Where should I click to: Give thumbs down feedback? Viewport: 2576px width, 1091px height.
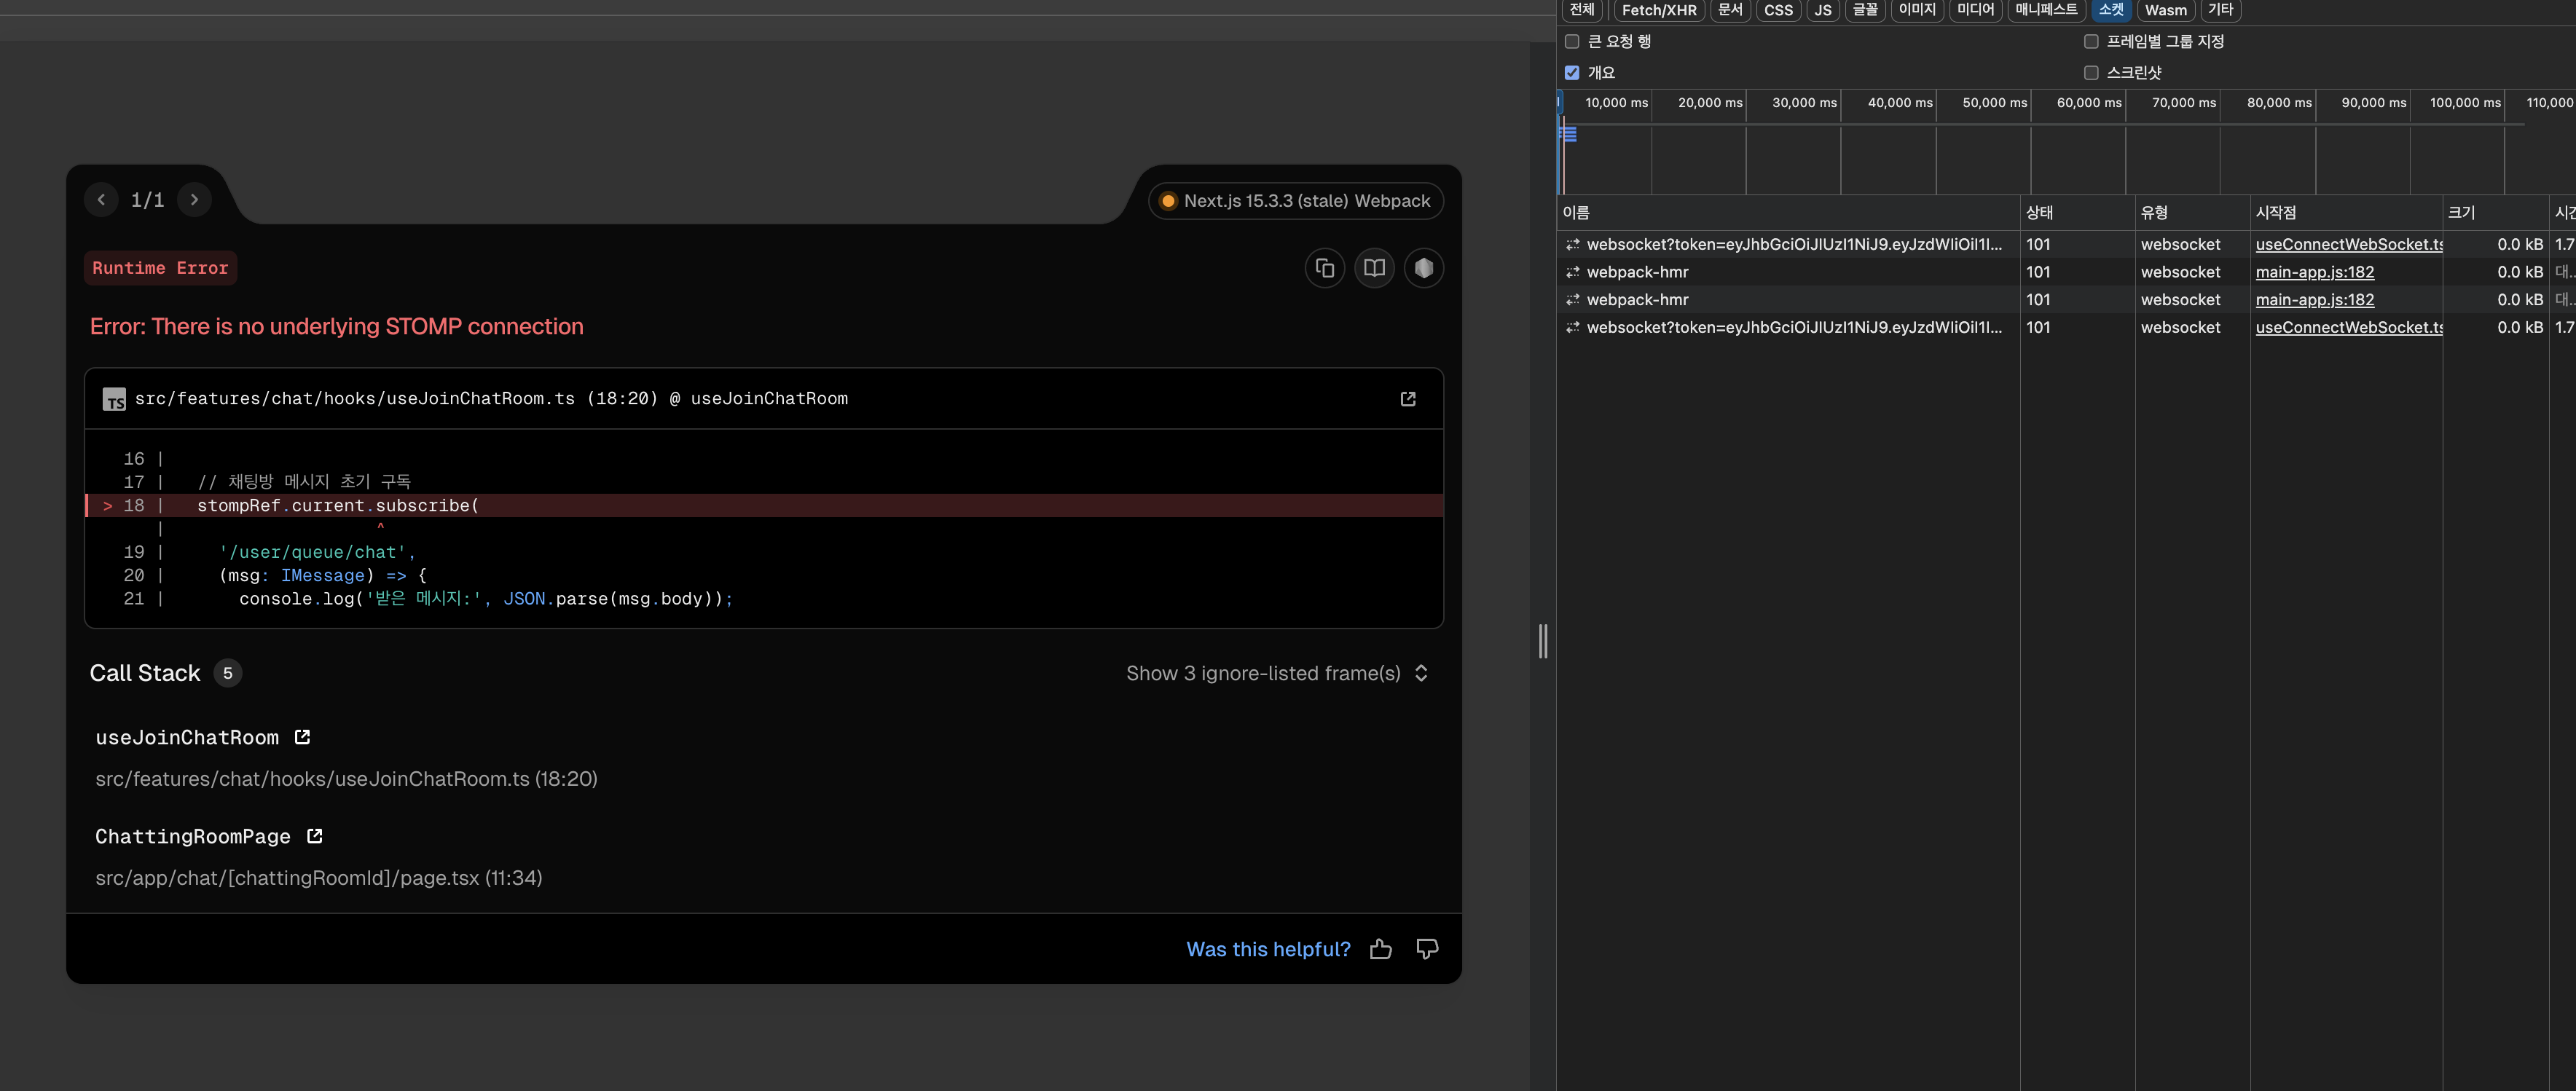1427,949
